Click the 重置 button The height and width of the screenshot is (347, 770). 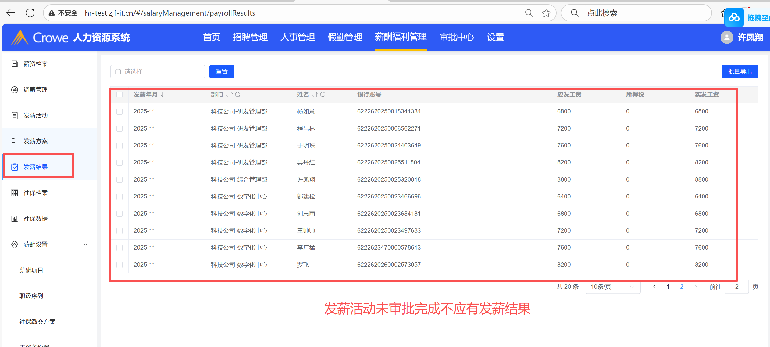point(222,72)
